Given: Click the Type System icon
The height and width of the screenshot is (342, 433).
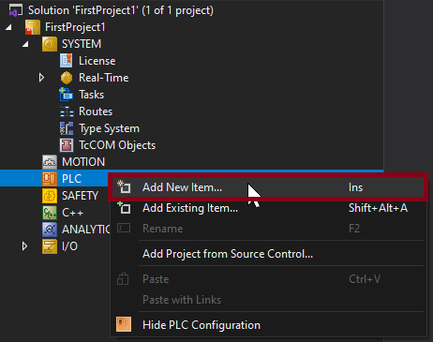Looking at the screenshot, I should pos(67,128).
